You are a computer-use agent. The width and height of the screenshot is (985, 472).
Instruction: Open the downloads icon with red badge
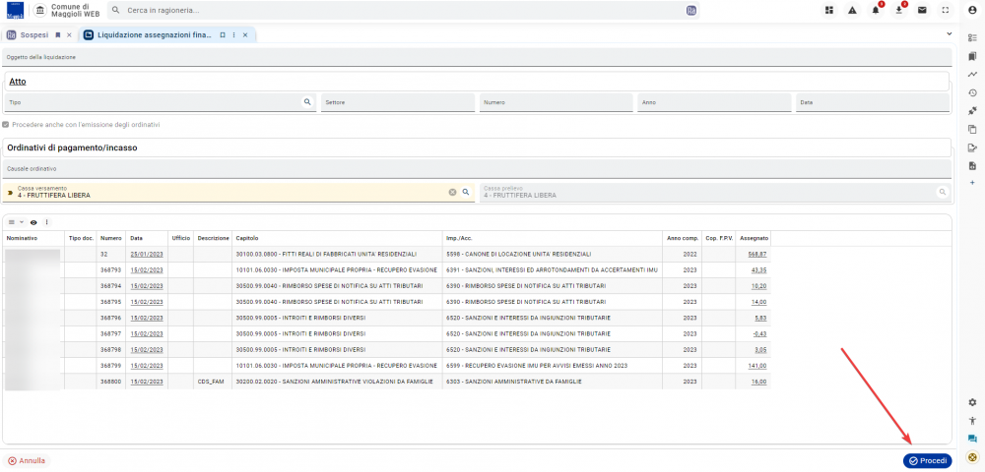[899, 10]
